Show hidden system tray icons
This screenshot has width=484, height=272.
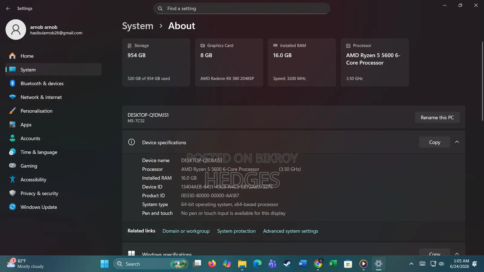point(411,264)
